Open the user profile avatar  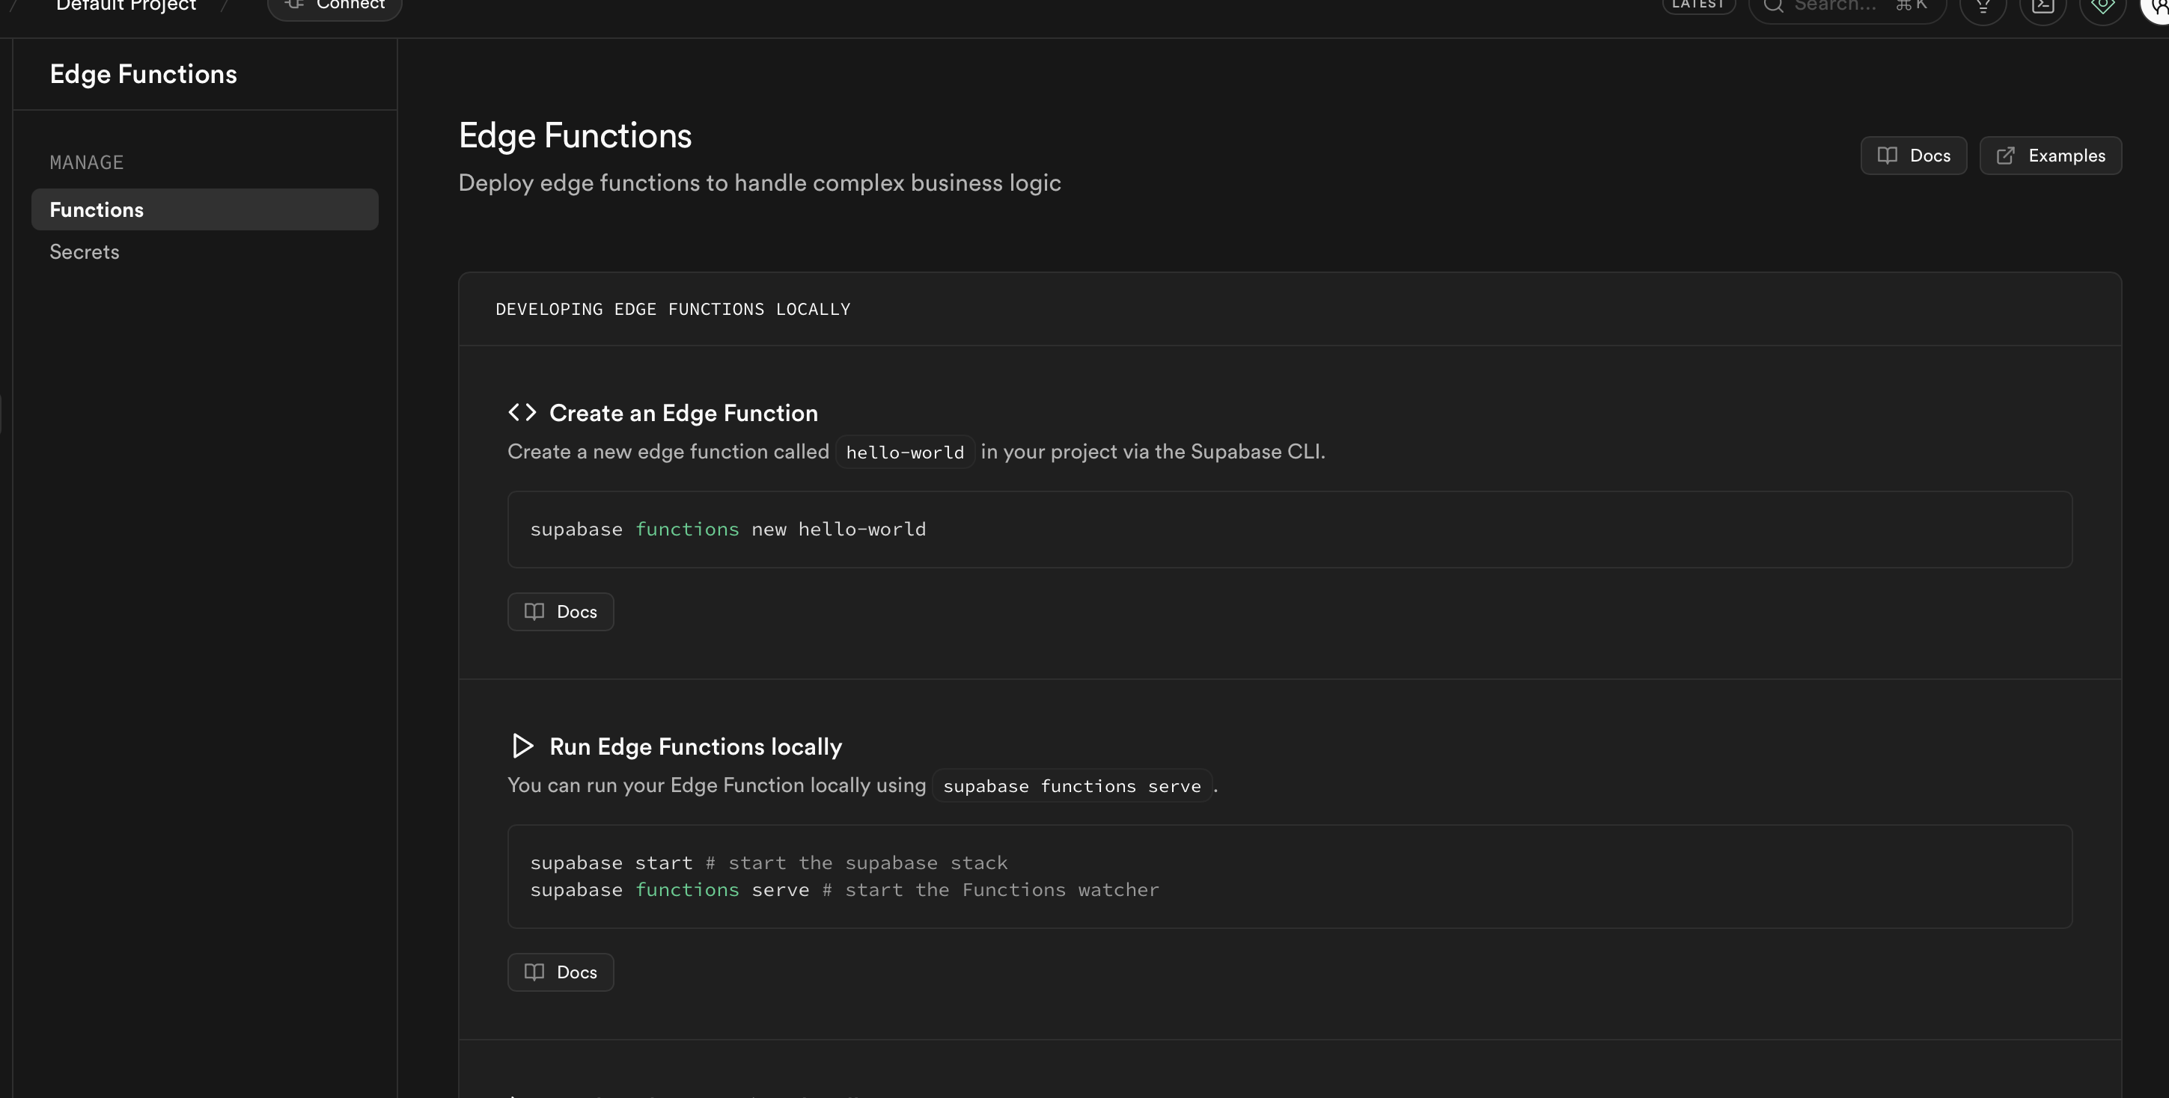click(x=2160, y=7)
